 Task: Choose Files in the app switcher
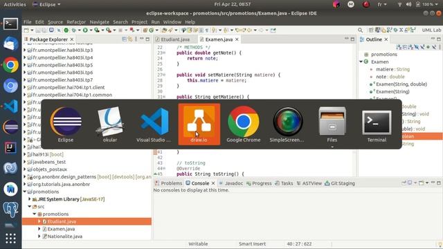(332, 124)
